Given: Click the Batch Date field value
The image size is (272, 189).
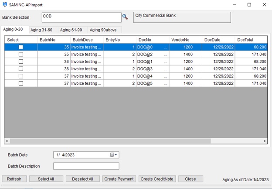Looking at the screenshot, I should (65, 155).
